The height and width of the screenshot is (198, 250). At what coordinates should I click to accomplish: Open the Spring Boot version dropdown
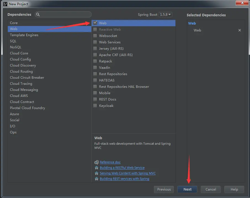point(165,15)
